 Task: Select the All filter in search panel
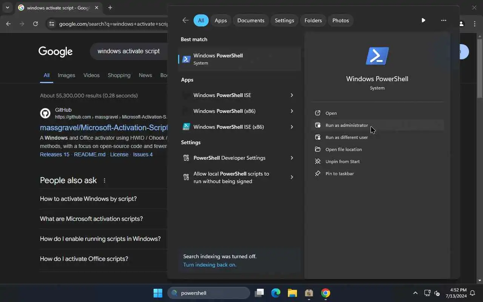click(x=201, y=20)
